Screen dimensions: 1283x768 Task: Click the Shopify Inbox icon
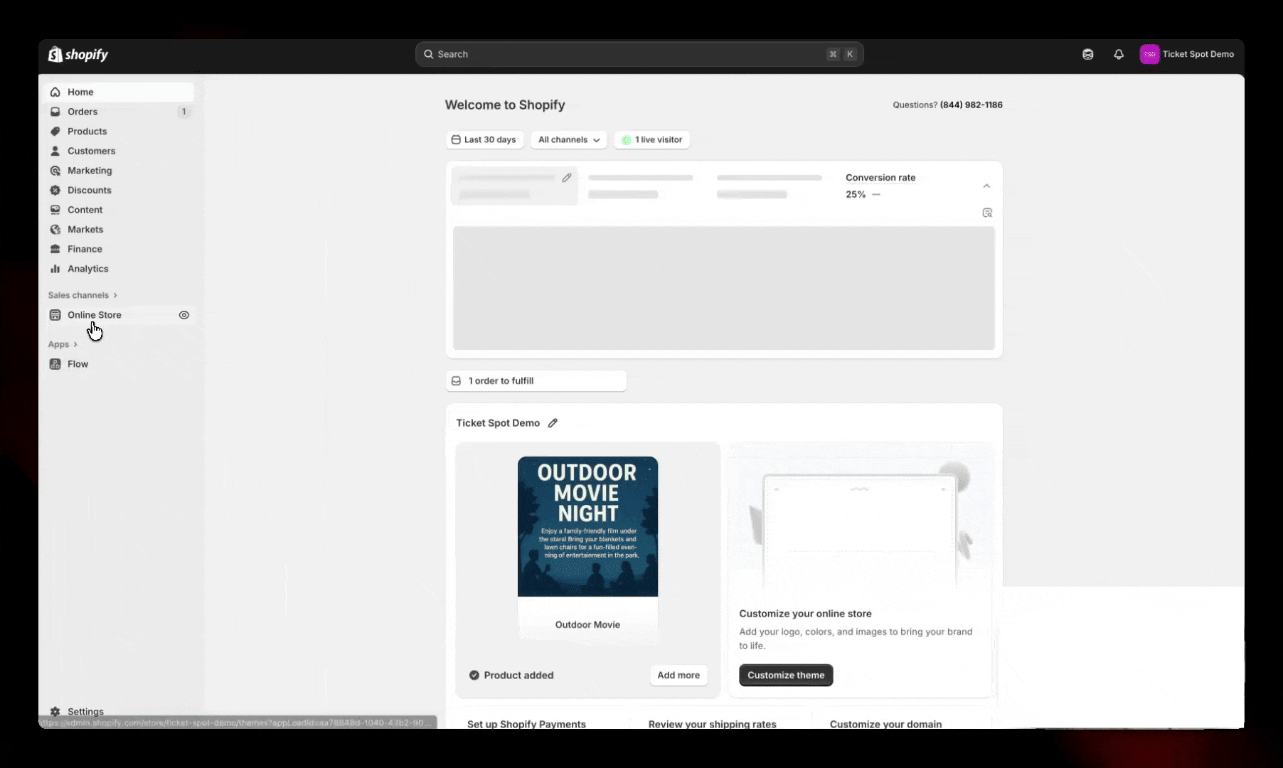tap(1087, 54)
